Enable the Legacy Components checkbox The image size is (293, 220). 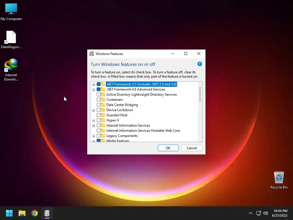point(98,135)
